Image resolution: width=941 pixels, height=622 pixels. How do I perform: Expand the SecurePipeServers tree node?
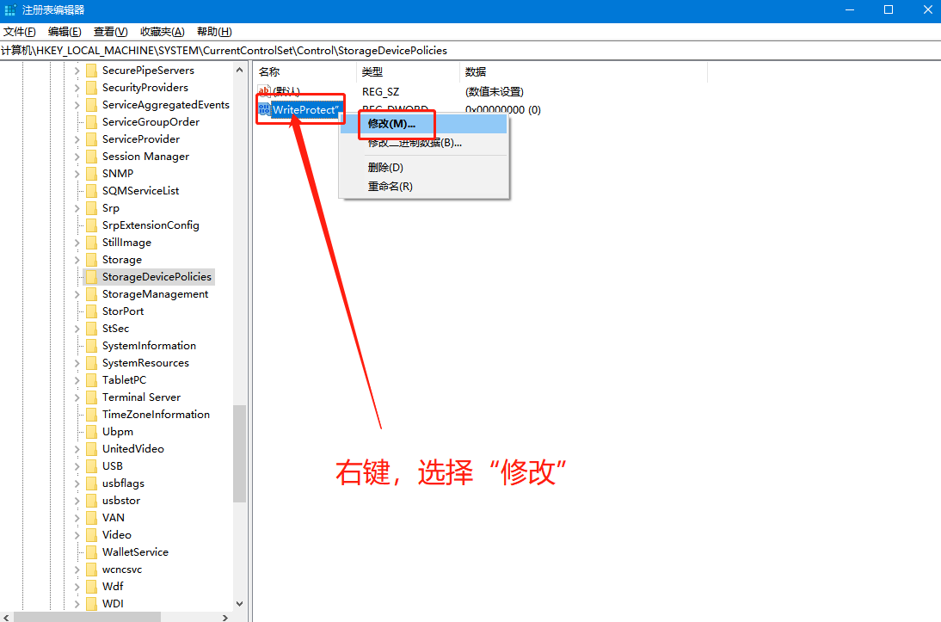click(77, 71)
